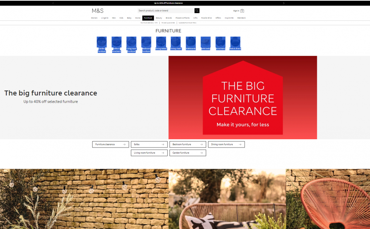Advance the promo carousel with right arrow
The width and height of the screenshot is (370, 229).
(x=284, y=3)
